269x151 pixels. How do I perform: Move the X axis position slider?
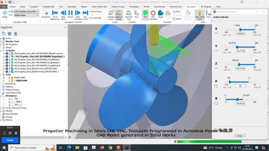pyautogui.click(x=240, y=29)
